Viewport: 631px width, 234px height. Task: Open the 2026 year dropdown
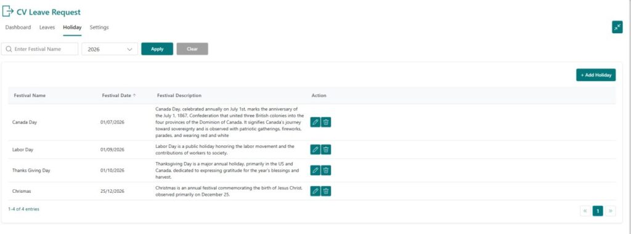(110, 49)
